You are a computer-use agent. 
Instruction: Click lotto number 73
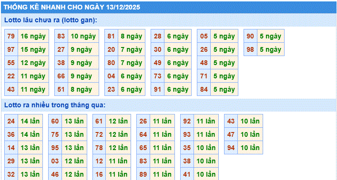[x=157, y=76]
